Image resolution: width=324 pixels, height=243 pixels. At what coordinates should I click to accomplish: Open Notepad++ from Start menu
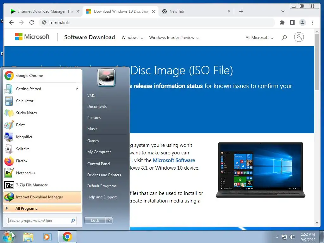(x=42, y=173)
